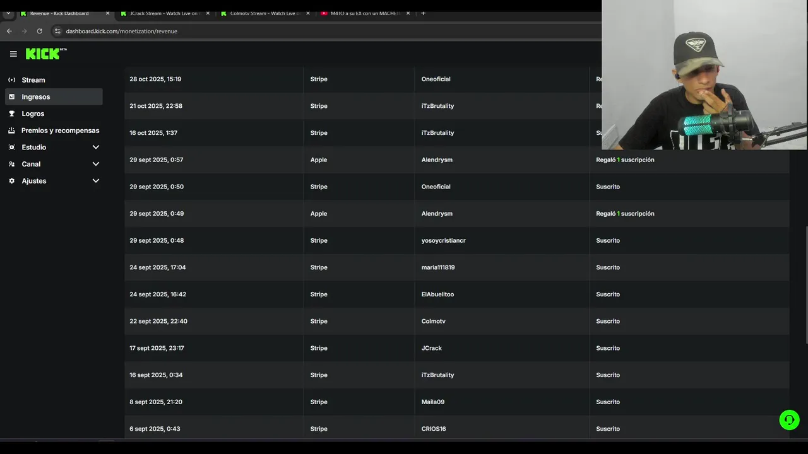This screenshot has height=454, width=808.
Task: Click Suscrito in the maria111819 row
Action: 608,267
